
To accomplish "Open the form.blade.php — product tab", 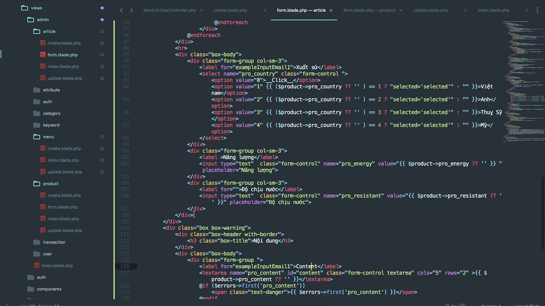I will pyautogui.click(x=369, y=10).
